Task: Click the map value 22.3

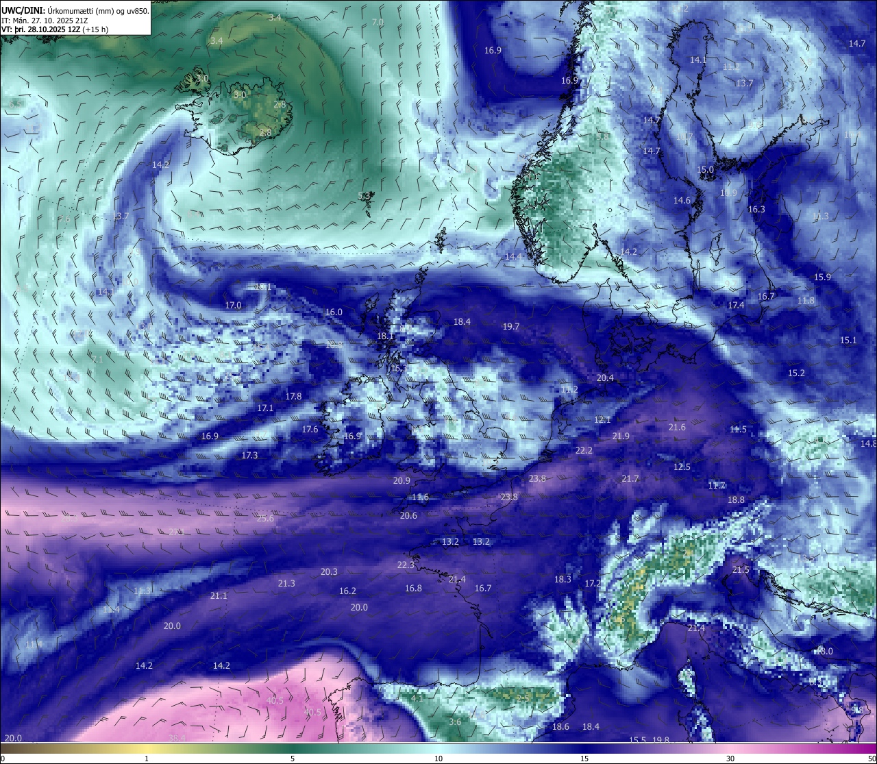Action: (406, 565)
